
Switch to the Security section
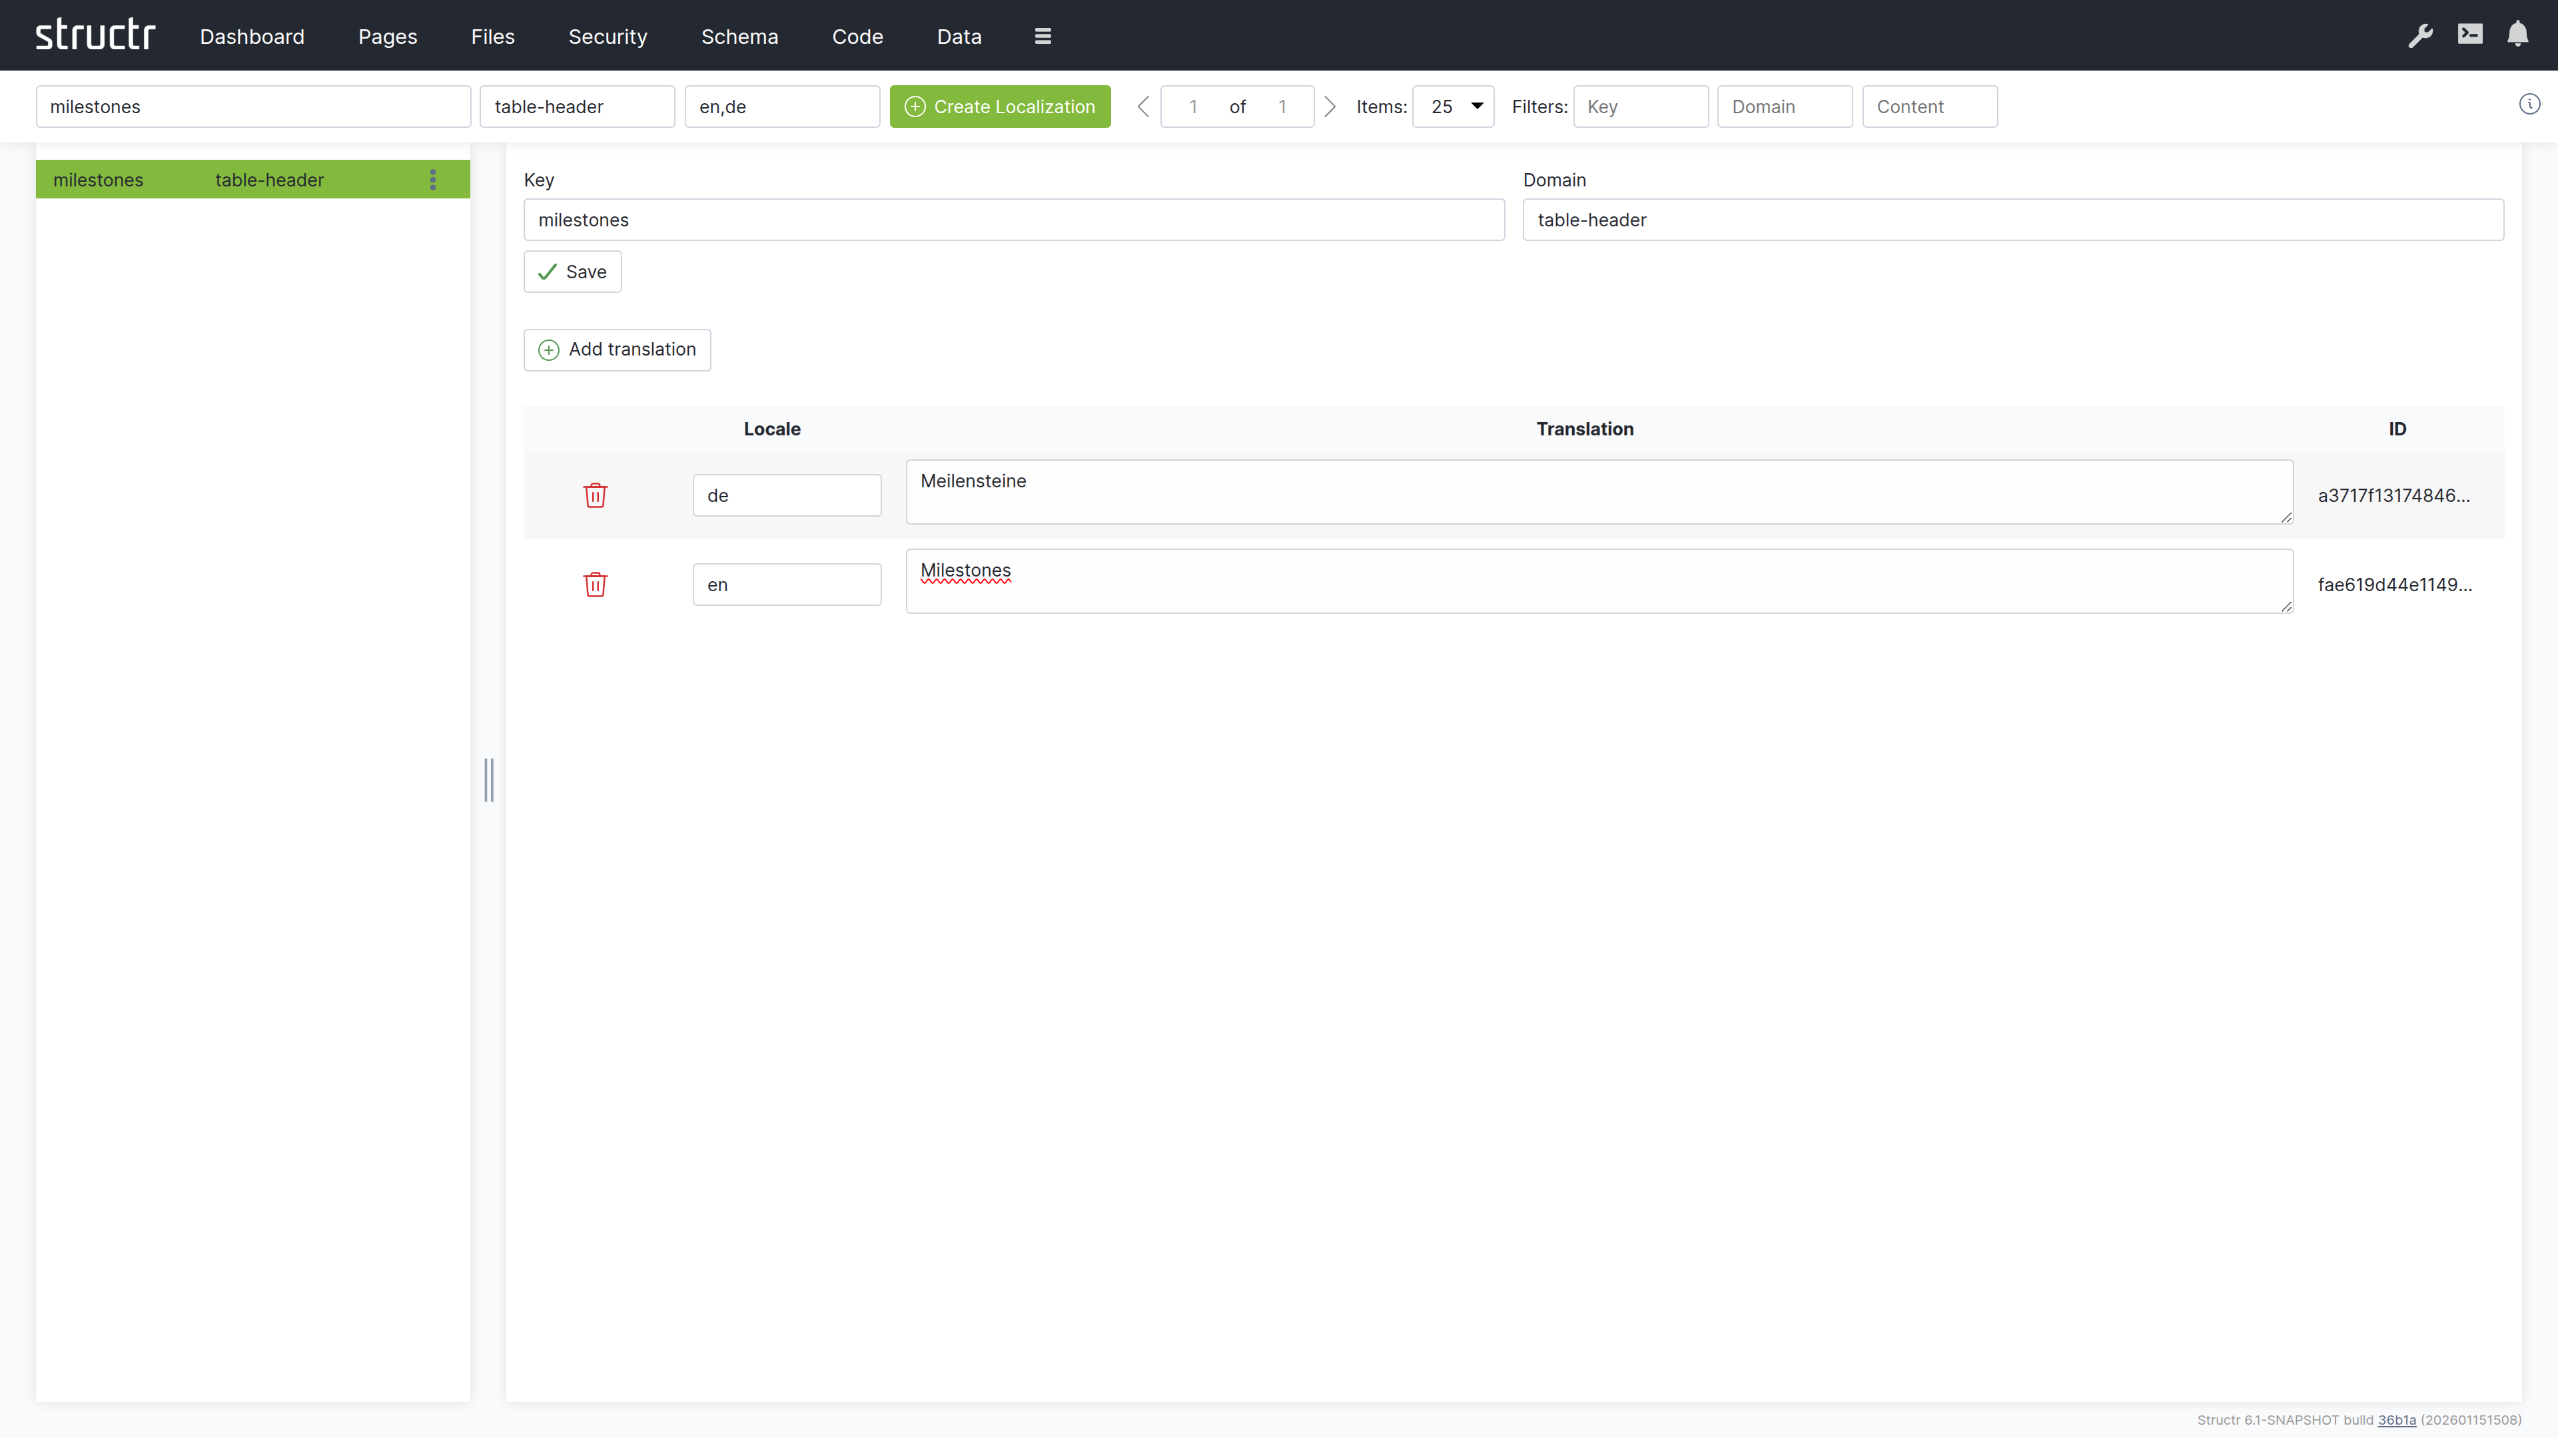click(607, 37)
